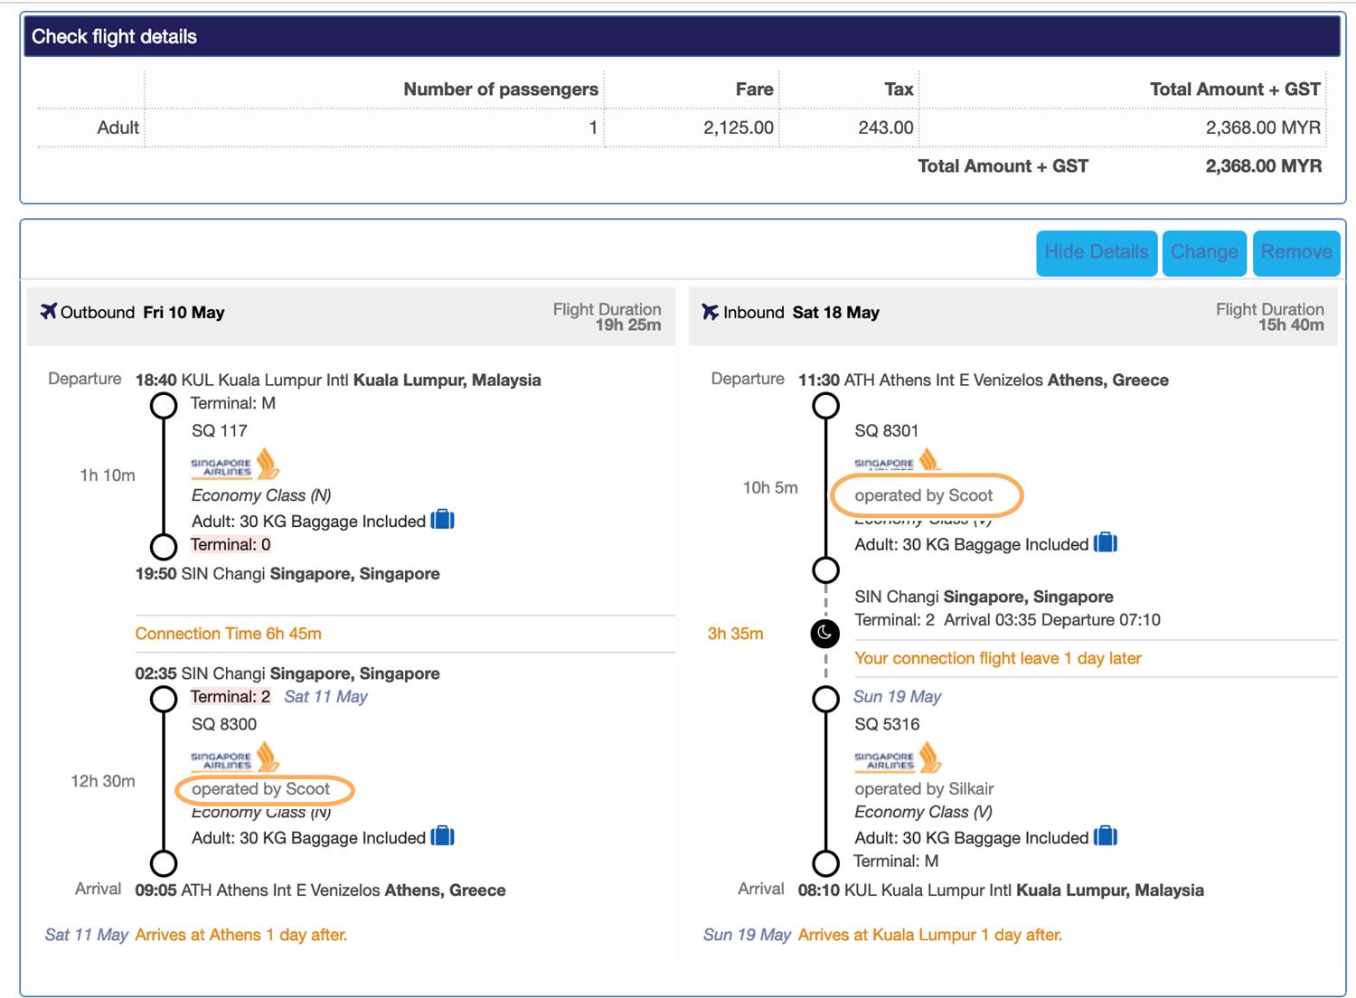Screen dimensions: 1356x998
Task: Click 'operated by Scoot' under SQ 8301
Action: (923, 495)
